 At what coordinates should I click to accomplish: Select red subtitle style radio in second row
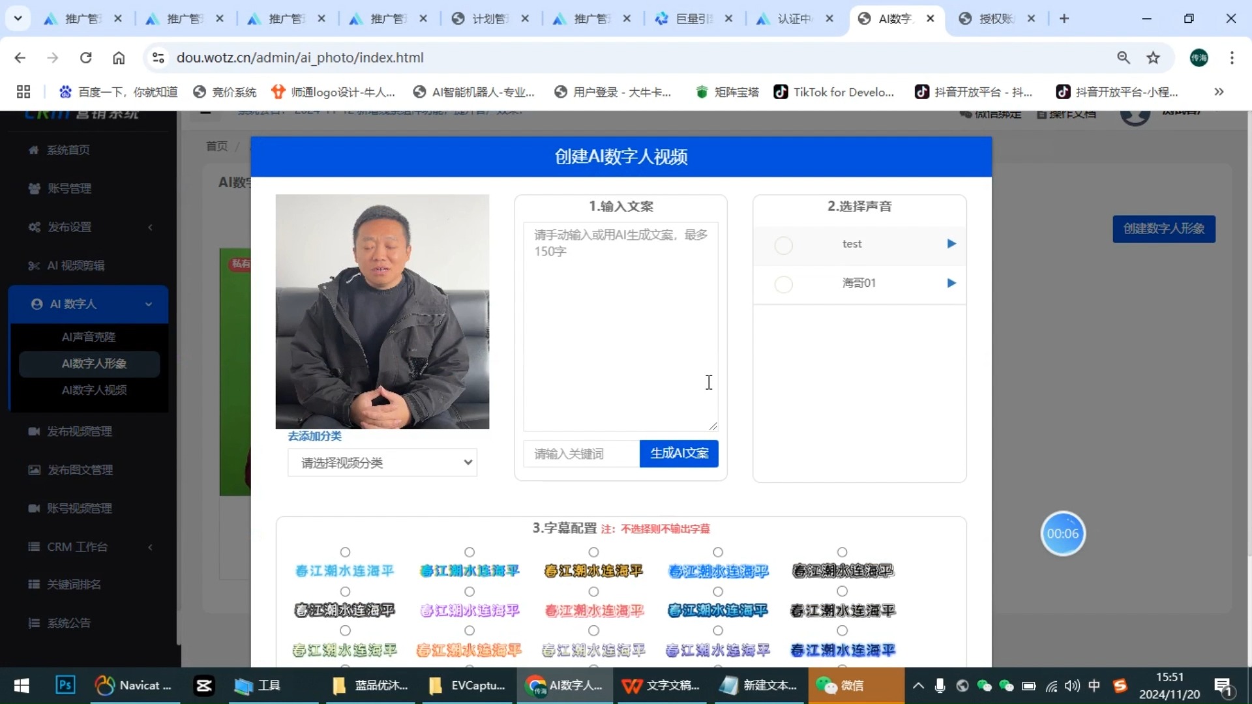[x=593, y=591]
